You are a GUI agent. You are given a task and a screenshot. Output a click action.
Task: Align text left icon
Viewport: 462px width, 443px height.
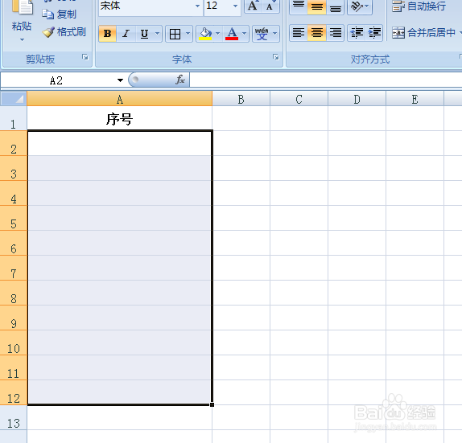299,33
